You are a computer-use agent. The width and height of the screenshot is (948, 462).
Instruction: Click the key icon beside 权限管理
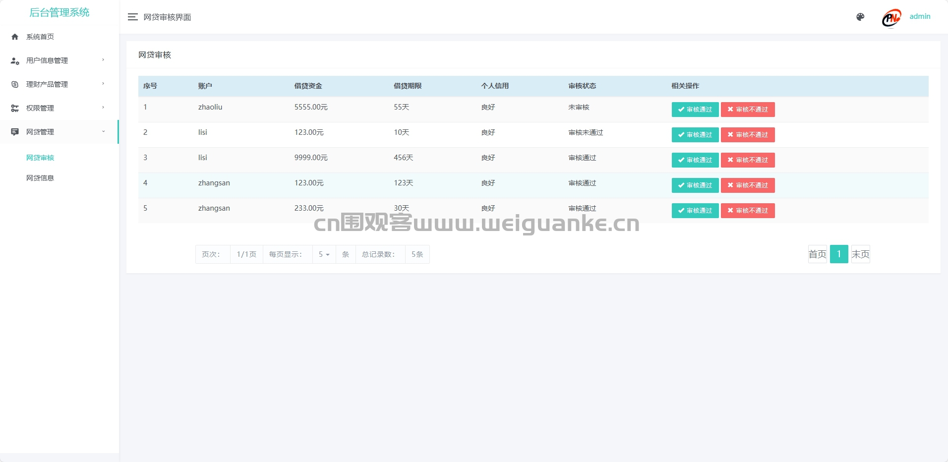pyautogui.click(x=15, y=108)
